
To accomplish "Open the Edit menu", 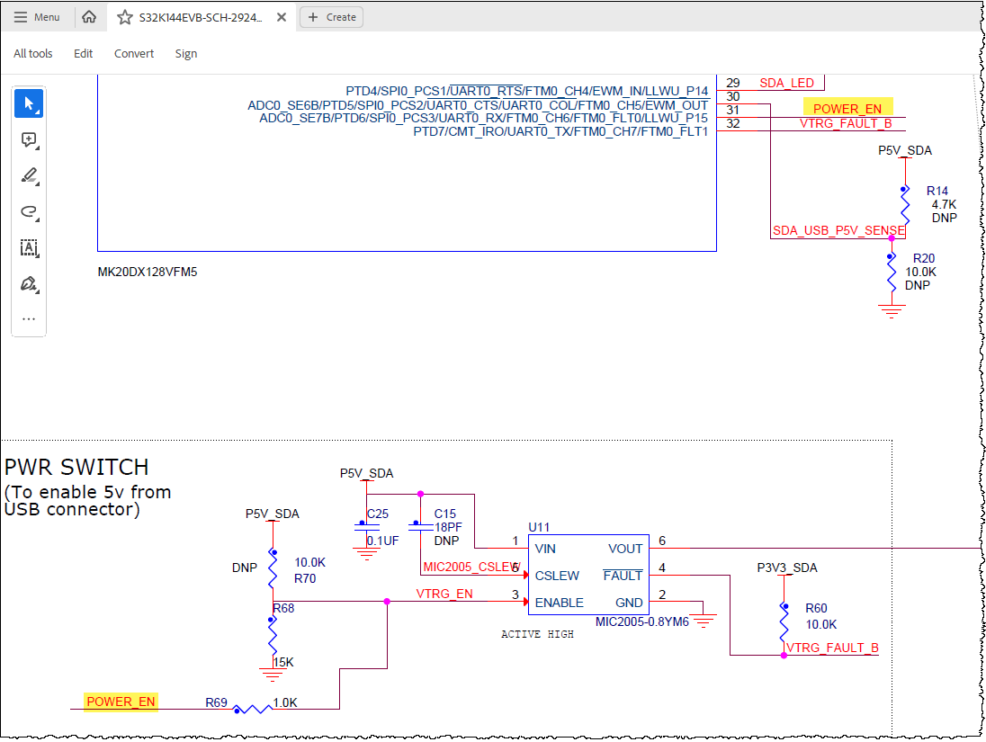I will pos(83,54).
